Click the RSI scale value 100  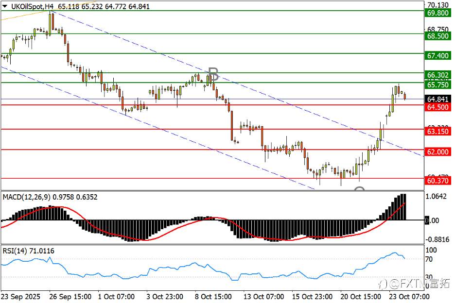(x=431, y=250)
